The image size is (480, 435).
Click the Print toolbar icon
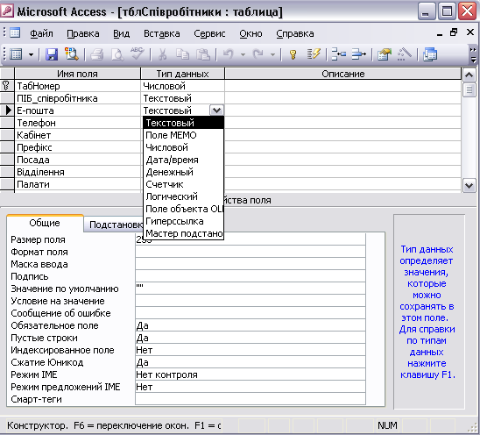coord(97,55)
